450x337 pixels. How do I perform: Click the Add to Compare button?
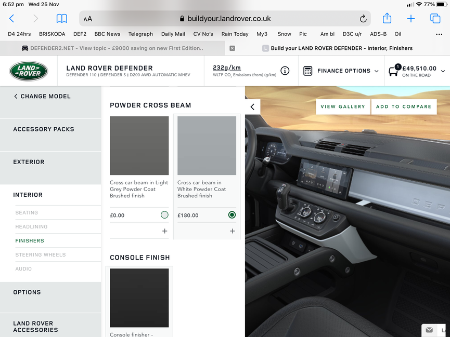(x=404, y=106)
